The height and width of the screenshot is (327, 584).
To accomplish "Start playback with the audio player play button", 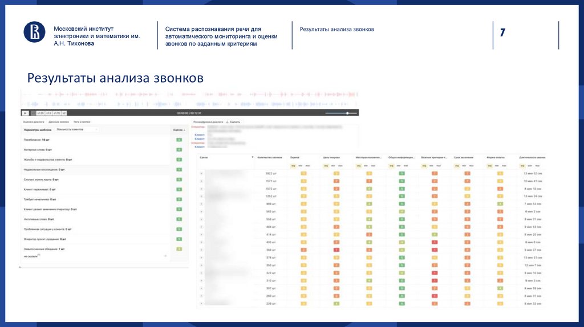I will point(25,113).
